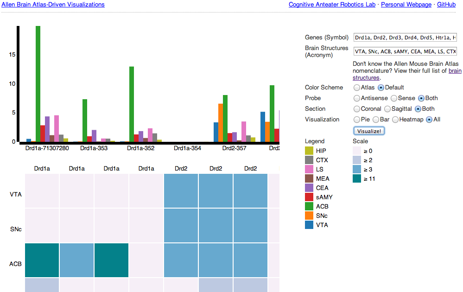The width and height of the screenshot is (463, 292).
Task: Select Both for Section
Action: click(x=418, y=109)
